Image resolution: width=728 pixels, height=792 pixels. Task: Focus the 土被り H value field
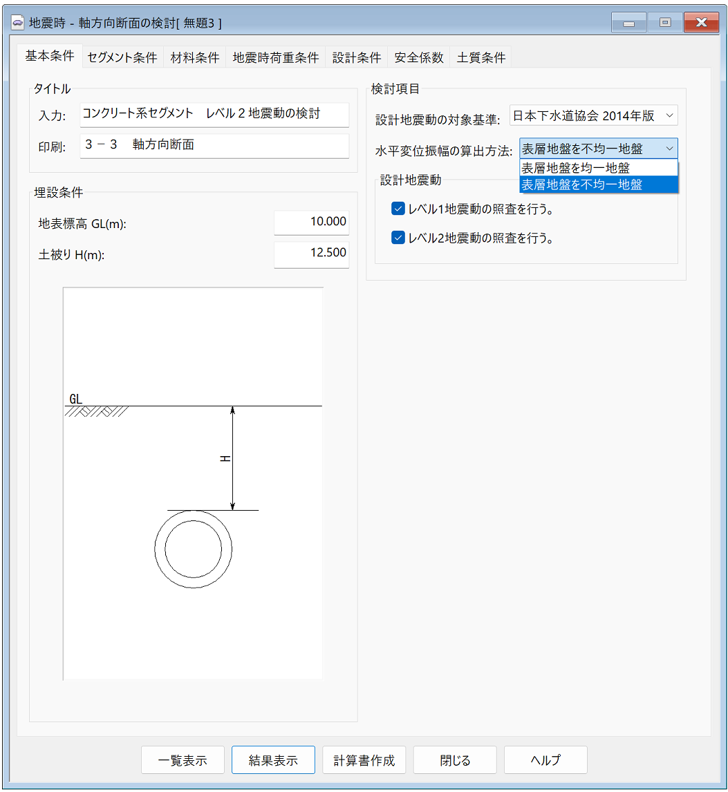311,253
